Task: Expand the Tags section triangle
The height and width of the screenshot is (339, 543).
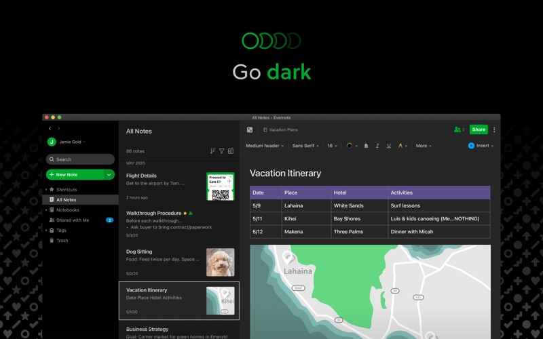Action: tap(46, 230)
